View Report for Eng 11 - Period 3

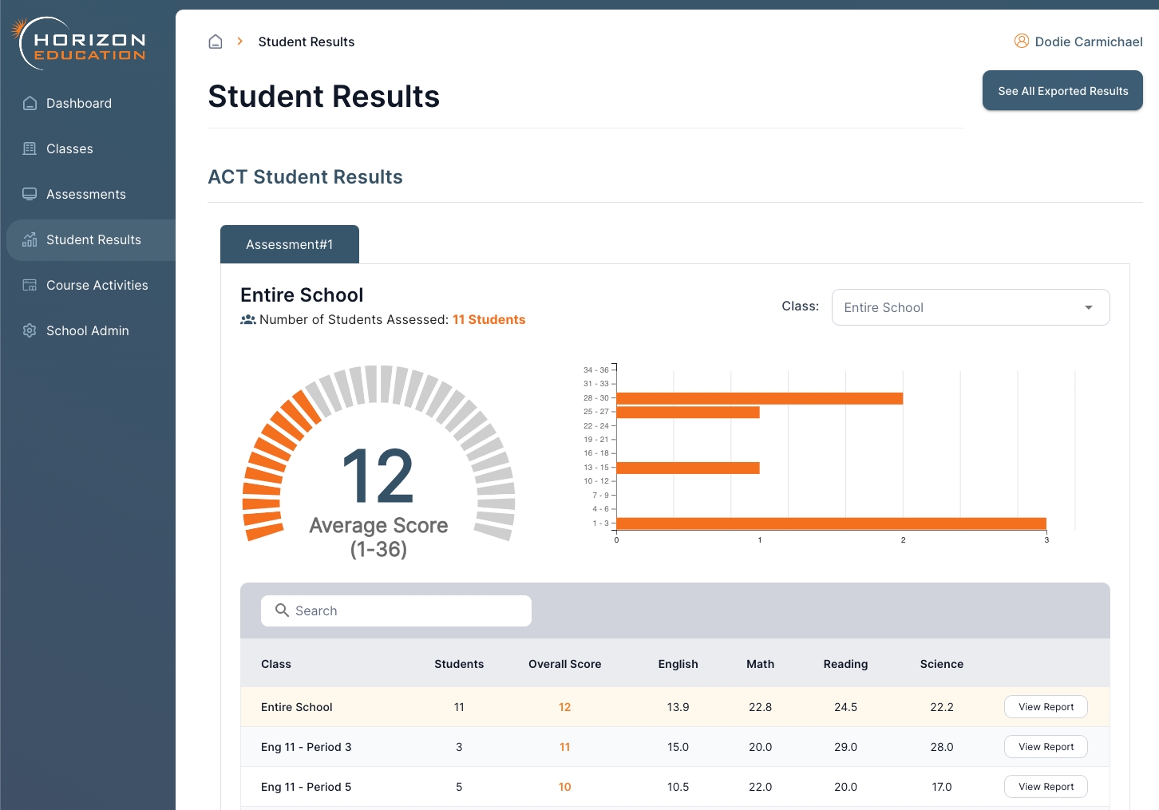tap(1046, 747)
